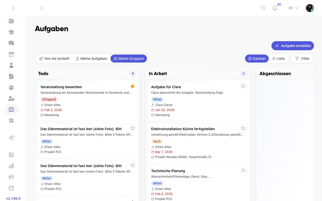
Task: Switch to the Liste view tab
Action: point(278,58)
